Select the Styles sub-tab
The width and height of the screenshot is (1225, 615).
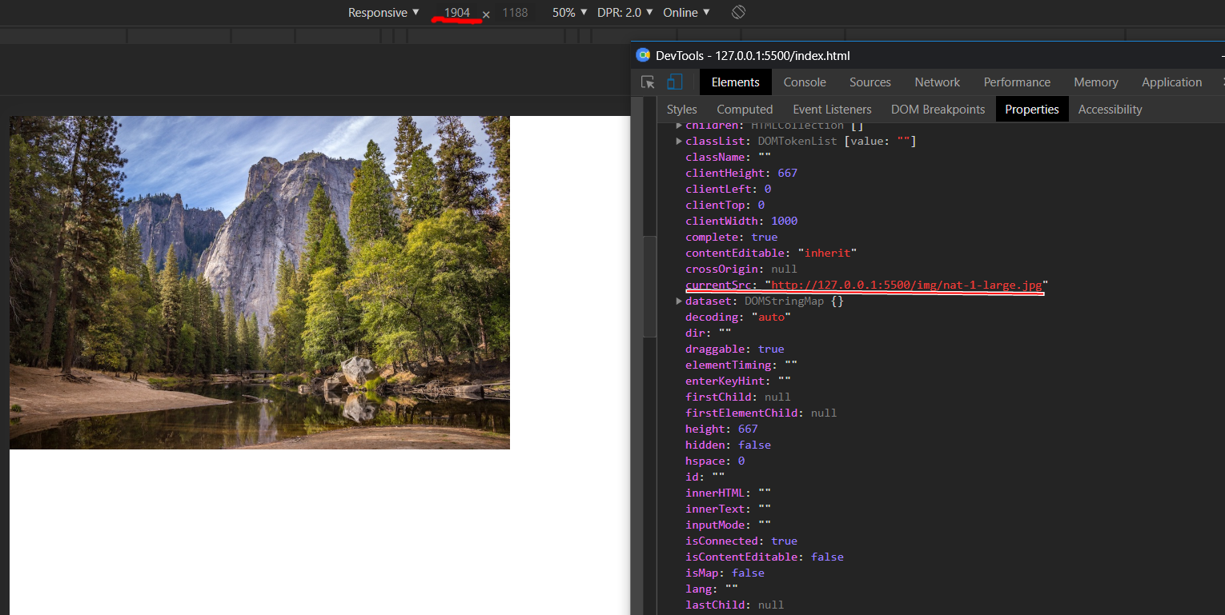681,110
